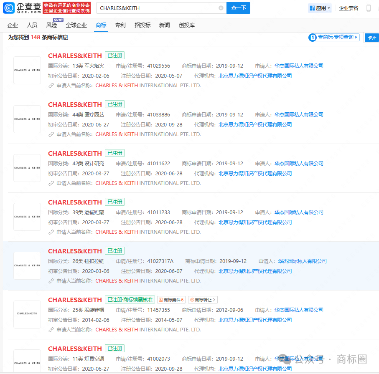
Task: Open the trademark thumbnail for 39类 运输贮藏
Action: tap(27, 217)
